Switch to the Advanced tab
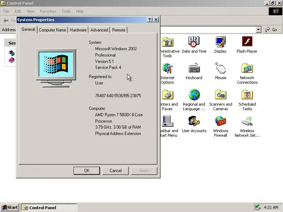This screenshot has width=283, height=212. [x=99, y=30]
